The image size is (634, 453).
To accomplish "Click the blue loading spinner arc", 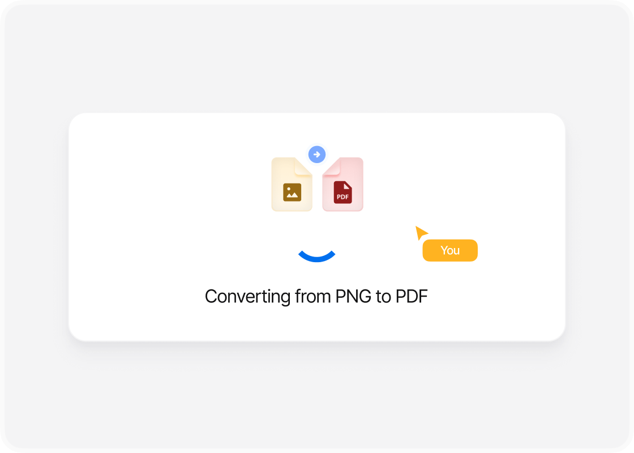I will click(316, 257).
